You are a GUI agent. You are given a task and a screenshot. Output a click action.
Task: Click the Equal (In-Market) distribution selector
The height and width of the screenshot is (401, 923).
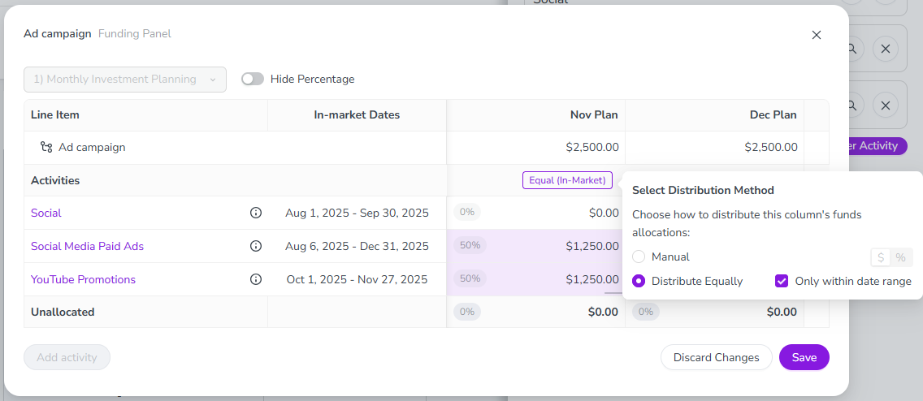coord(567,180)
